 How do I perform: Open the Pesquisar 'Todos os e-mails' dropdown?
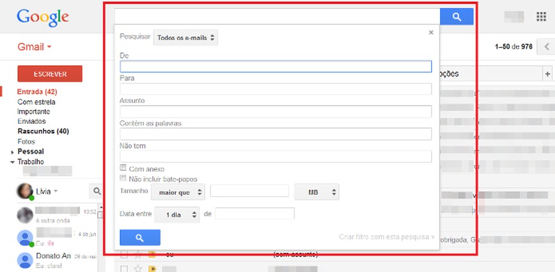pos(186,37)
